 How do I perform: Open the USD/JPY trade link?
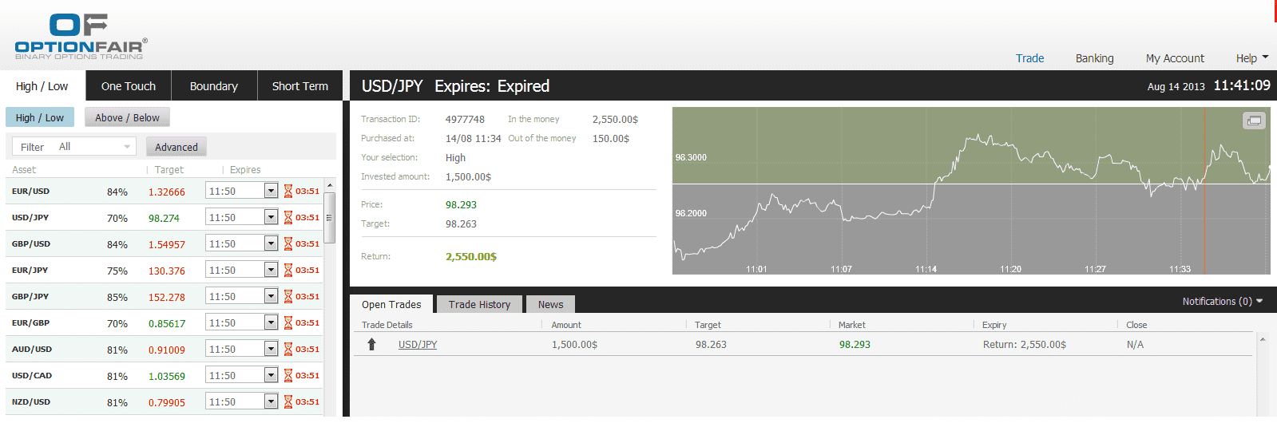[418, 345]
